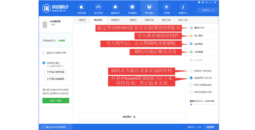Screen dimensions: 255x130
Task: Uncheck 保留固件缓存 checkbox
Action: [44, 63]
